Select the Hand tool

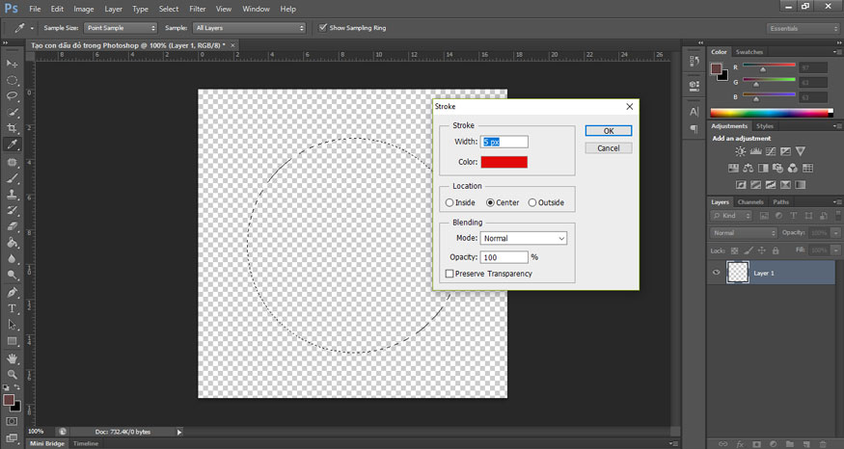point(12,358)
